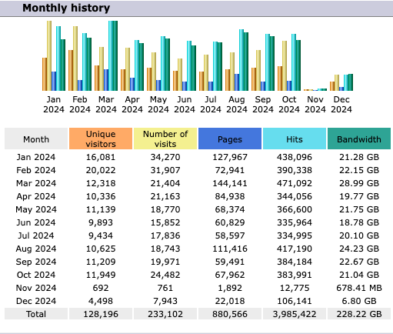The height and width of the screenshot is (334, 393).
Task: Click the Monthly history section title
Action: [66, 8]
